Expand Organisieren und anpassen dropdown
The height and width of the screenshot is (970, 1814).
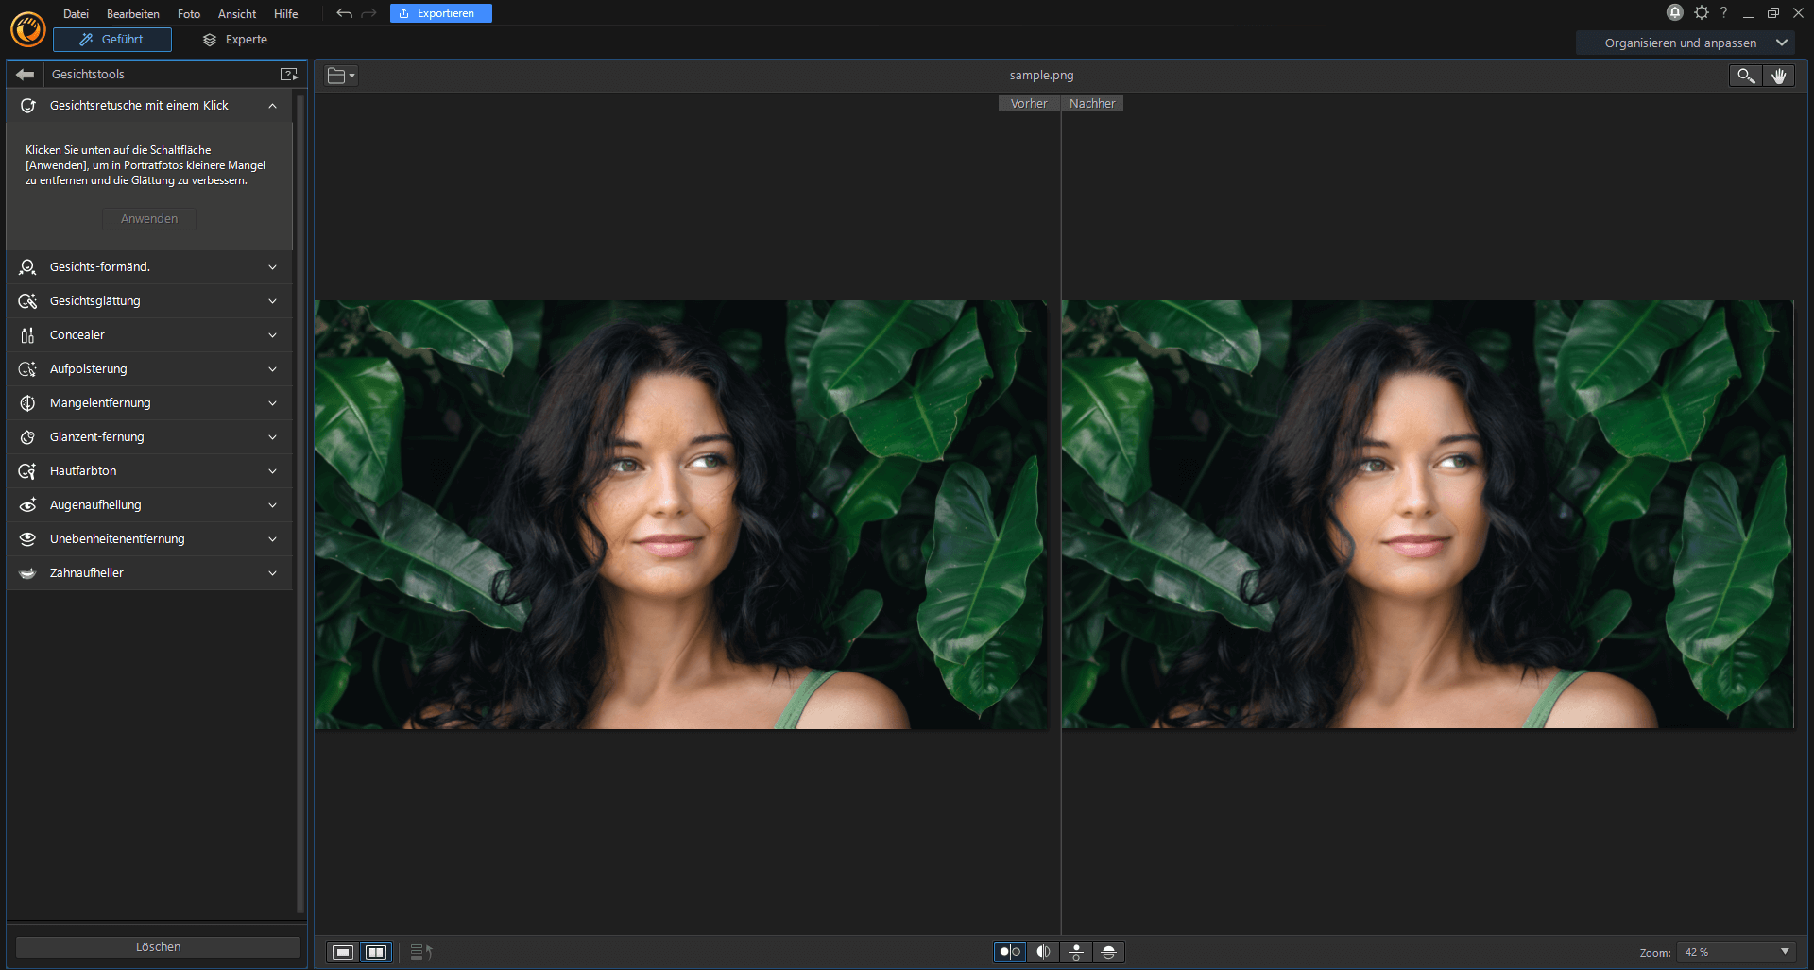(1782, 43)
